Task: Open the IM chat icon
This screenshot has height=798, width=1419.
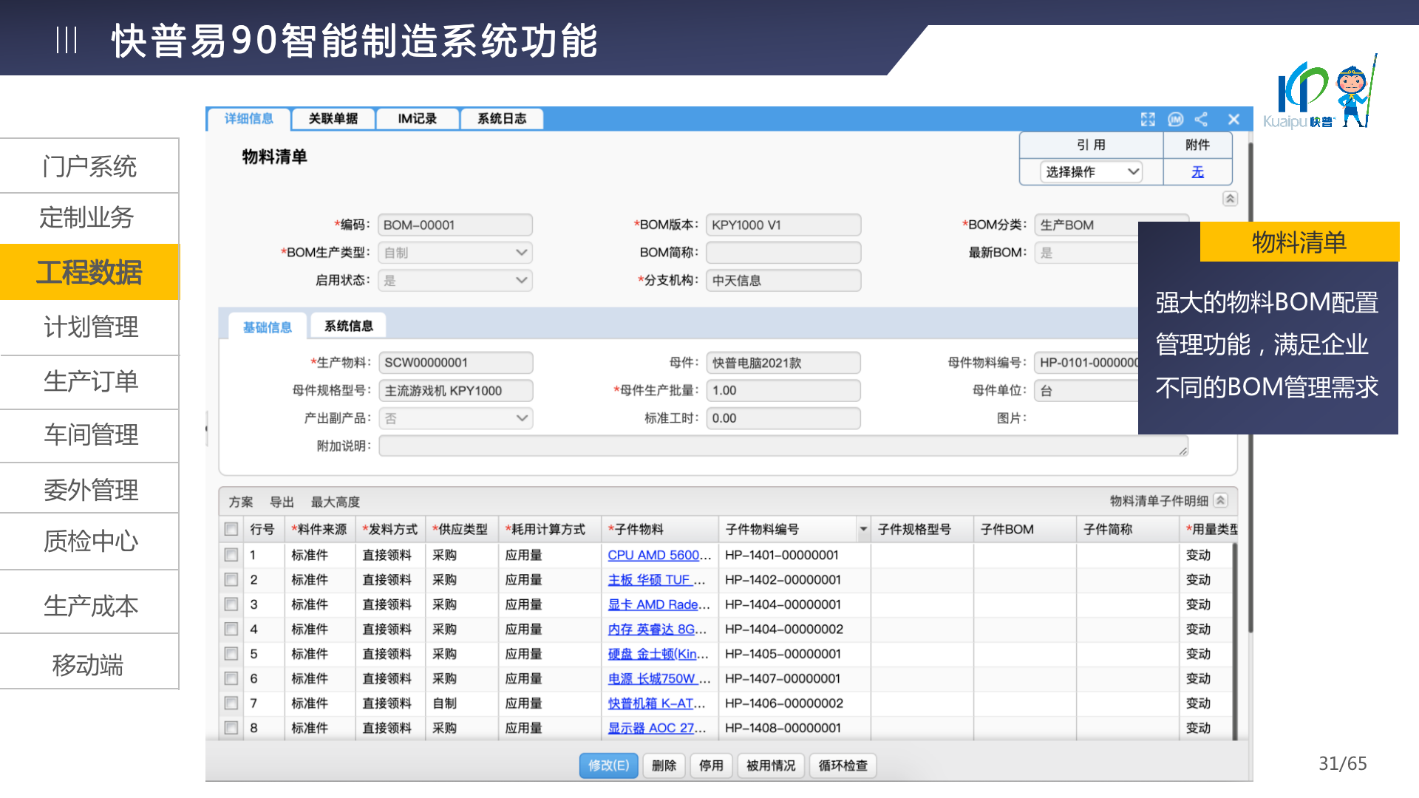Action: tap(1175, 120)
